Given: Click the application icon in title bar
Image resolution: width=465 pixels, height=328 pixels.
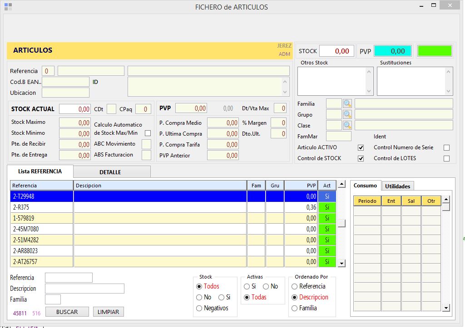Looking at the screenshot, I should (x=8, y=7).
